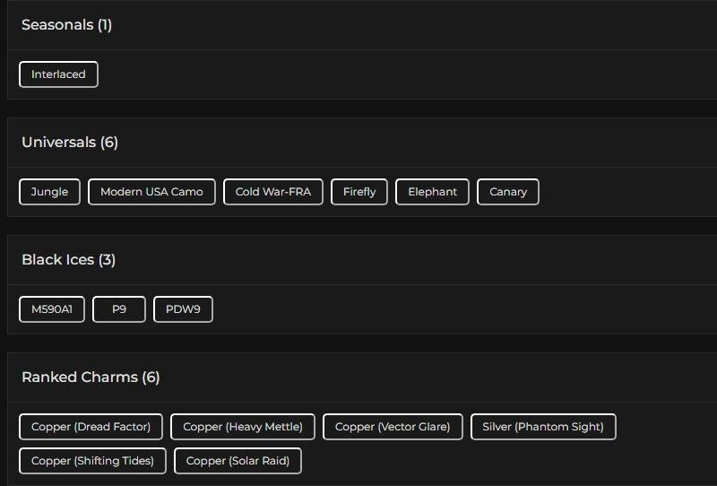
Task: Click the Ranked Charms (6) section header
Action: (91, 378)
